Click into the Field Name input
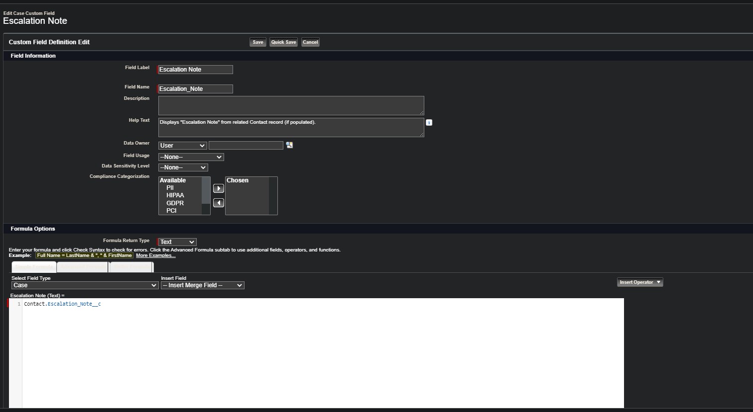Screen dimensions: 753x412 tap(195, 89)
